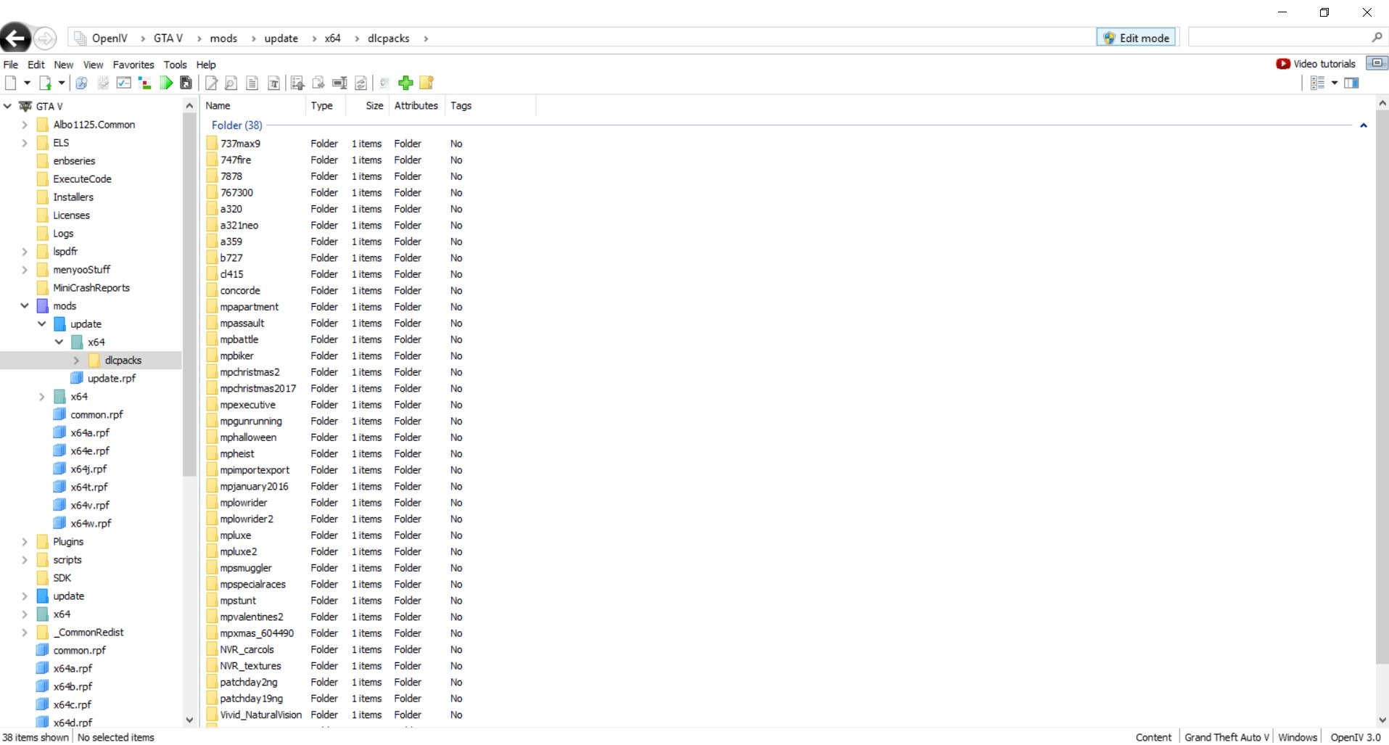Viewport: 1389px width, 745px height.
Task: Open dropdown beside the green up-arrow page icon
Action: [x=62, y=83]
